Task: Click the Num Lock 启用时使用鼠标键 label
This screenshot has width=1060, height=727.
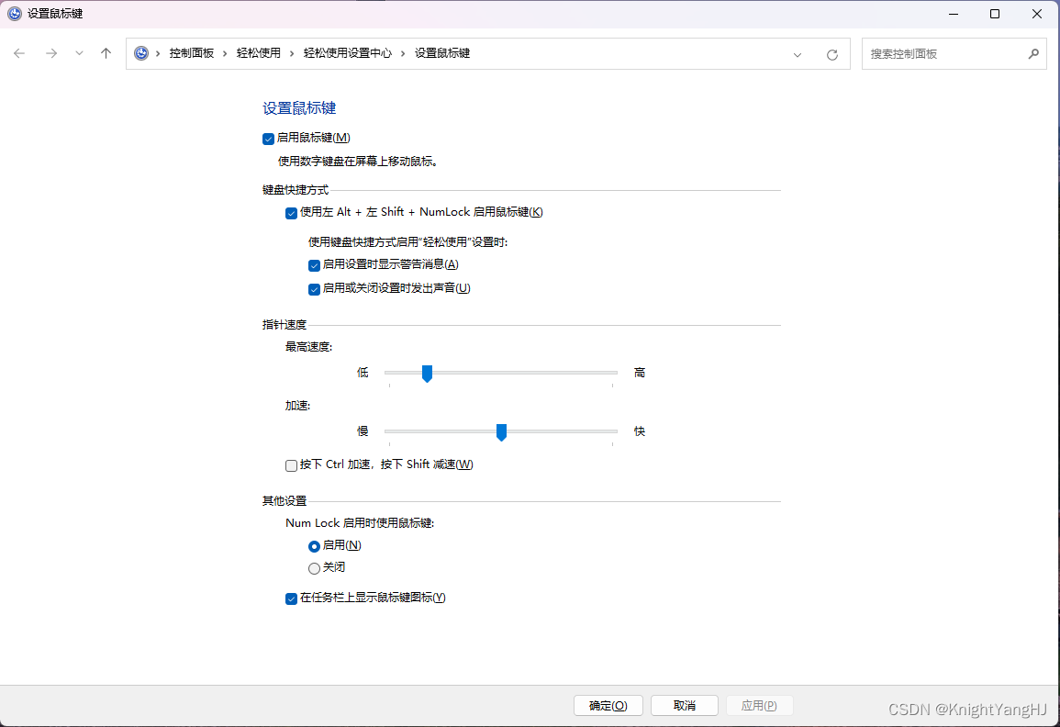Action: coord(360,523)
